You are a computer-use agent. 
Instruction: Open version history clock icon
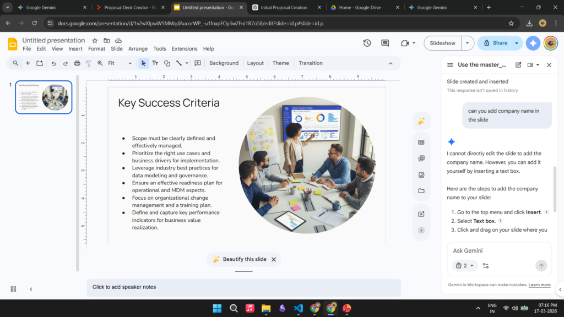point(367,43)
